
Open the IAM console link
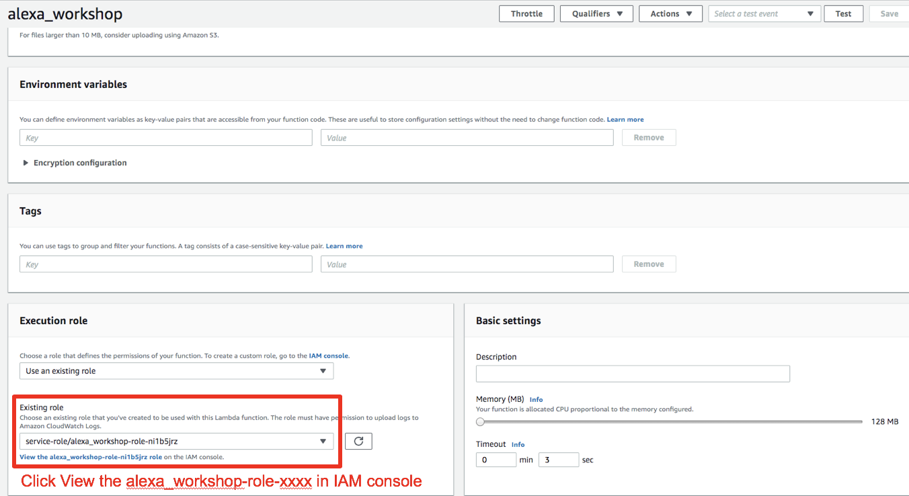point(329,356)
